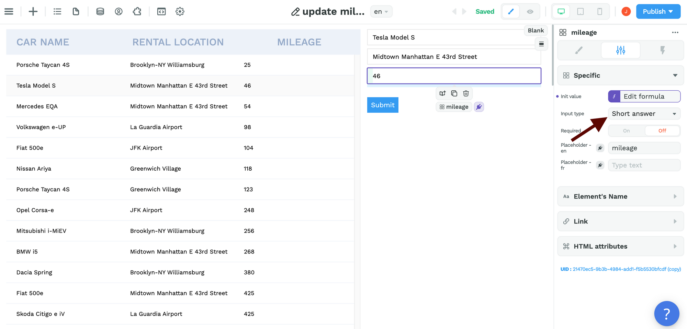
Task: Open the help question mark button
Action: [x=666, y=313]
